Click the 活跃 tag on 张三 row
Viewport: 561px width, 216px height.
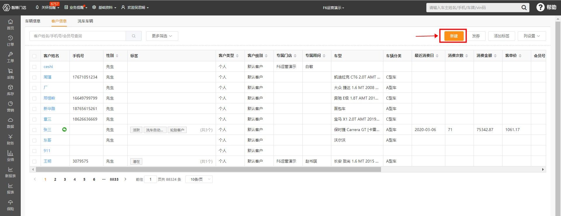[136, 130]
